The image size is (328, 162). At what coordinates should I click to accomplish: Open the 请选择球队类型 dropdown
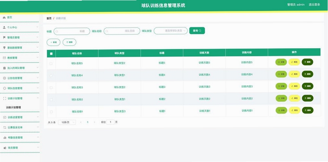(171, 31)
